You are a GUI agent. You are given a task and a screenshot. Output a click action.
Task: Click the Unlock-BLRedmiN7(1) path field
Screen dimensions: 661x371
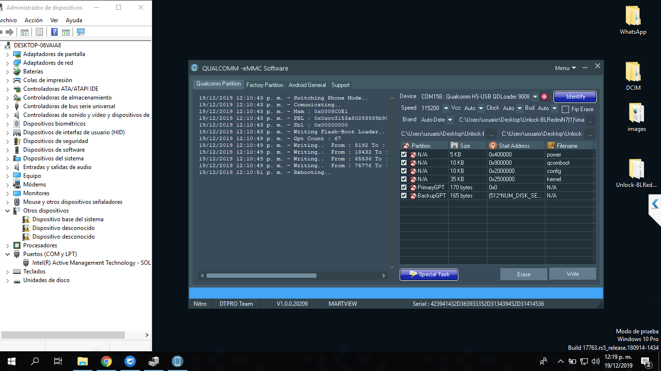coord(521,120)
